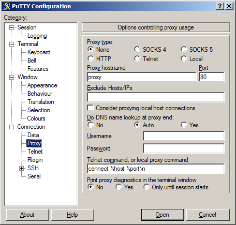236x225 pixels.
Task: Click the question mark help icon
Action: 220,6
